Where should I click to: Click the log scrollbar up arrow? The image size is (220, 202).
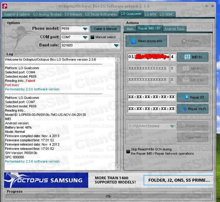[x=118, y=60]
